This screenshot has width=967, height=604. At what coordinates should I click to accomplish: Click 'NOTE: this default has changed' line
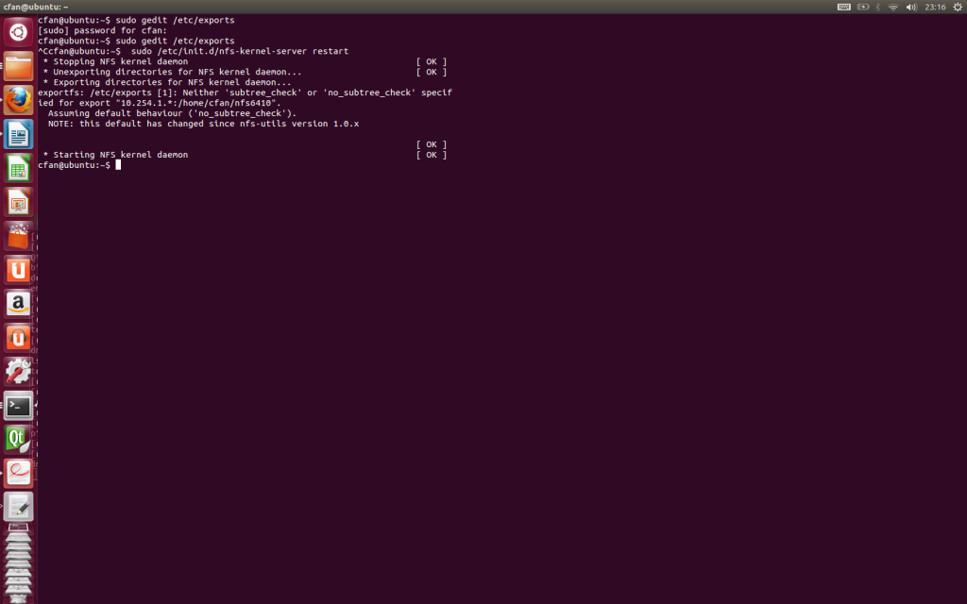coord(204,124)
